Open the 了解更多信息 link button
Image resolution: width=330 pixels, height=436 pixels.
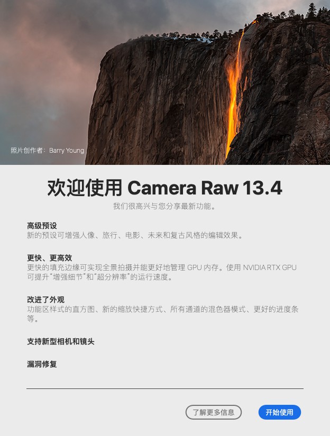[214, 412]
